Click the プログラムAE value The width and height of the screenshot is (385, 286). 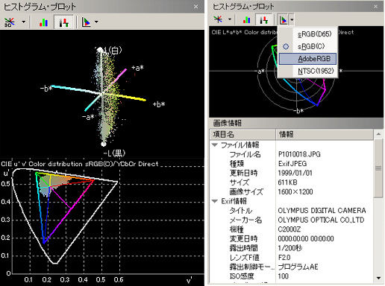(298, 267)
